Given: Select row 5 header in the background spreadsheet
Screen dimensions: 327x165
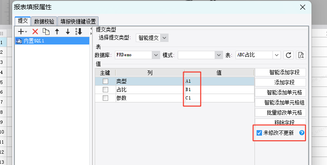Looking at the screenshot, I should [3, 82].
